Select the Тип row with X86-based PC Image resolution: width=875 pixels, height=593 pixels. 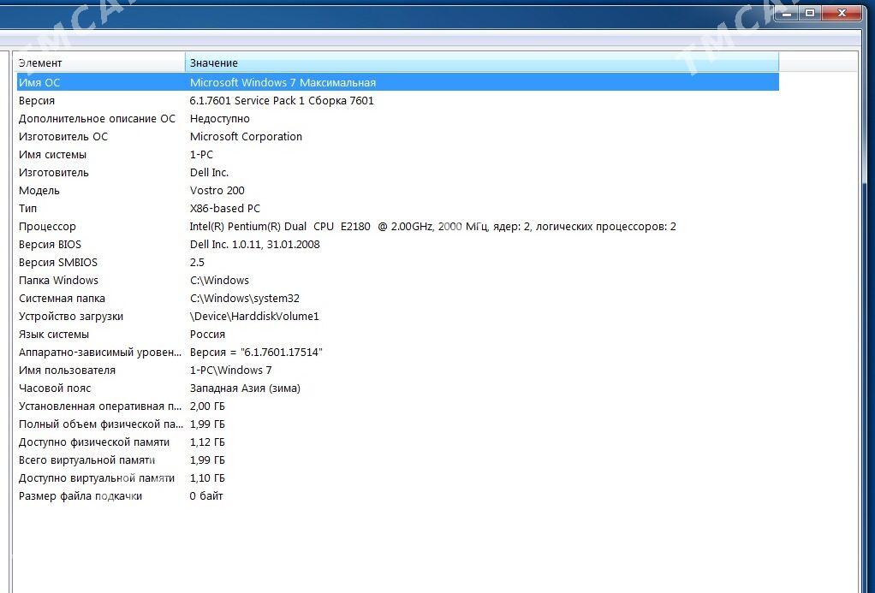pos(398,208)
